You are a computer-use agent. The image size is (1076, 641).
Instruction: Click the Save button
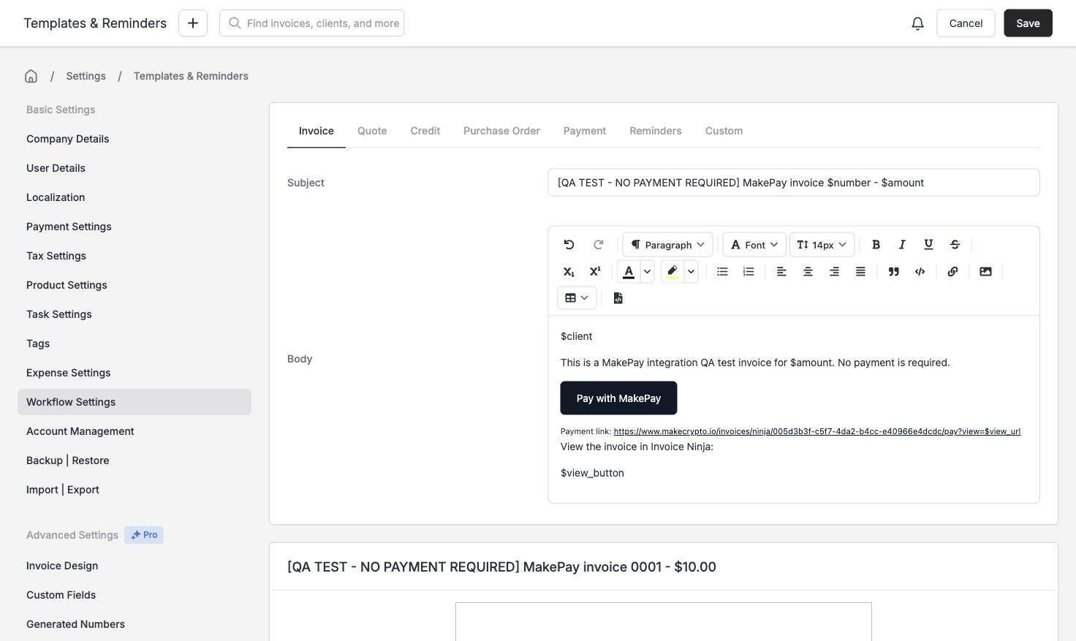(1028, 23)
